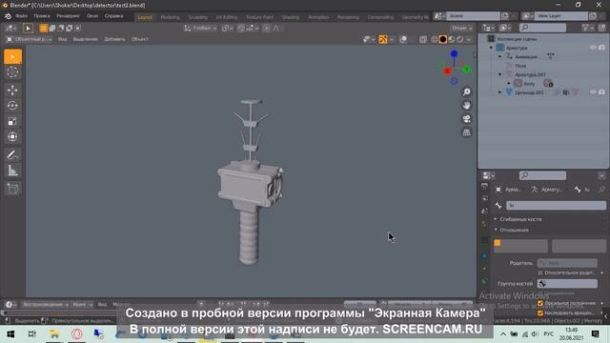Select the Rotate tool

click(x=12, y=106)
